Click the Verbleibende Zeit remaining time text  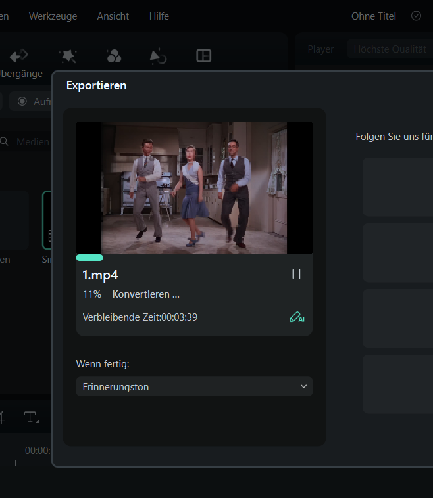tap(140, 317)
